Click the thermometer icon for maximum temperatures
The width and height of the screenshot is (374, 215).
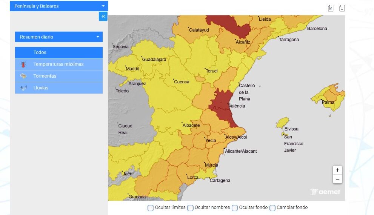pyautogui.click(x=23, y=64)
